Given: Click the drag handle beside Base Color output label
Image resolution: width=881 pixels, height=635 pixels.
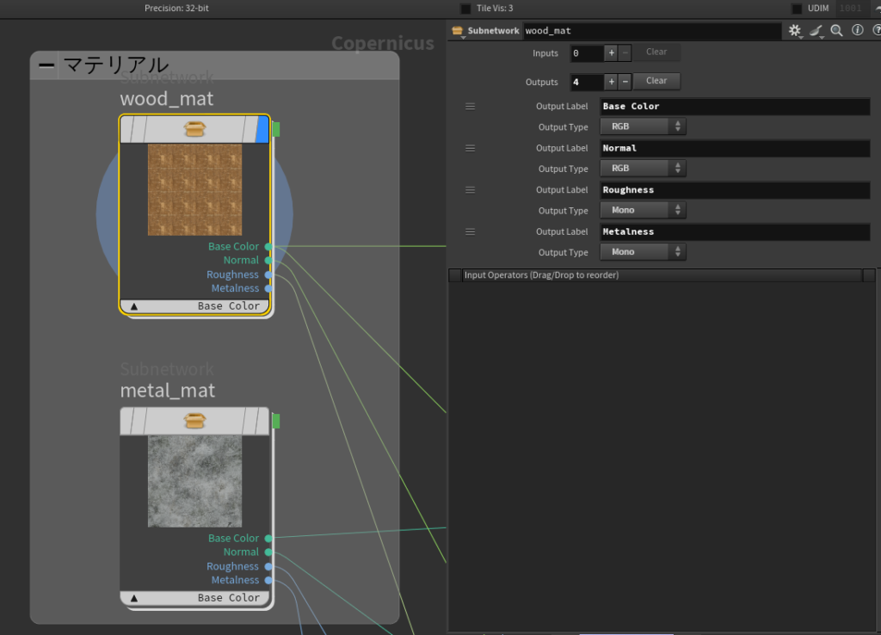Looking at the screenshot, I should click(470, 107).
